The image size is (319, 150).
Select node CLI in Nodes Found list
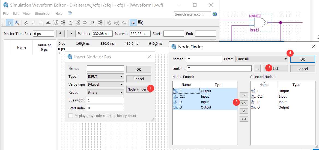coord(205,96)
